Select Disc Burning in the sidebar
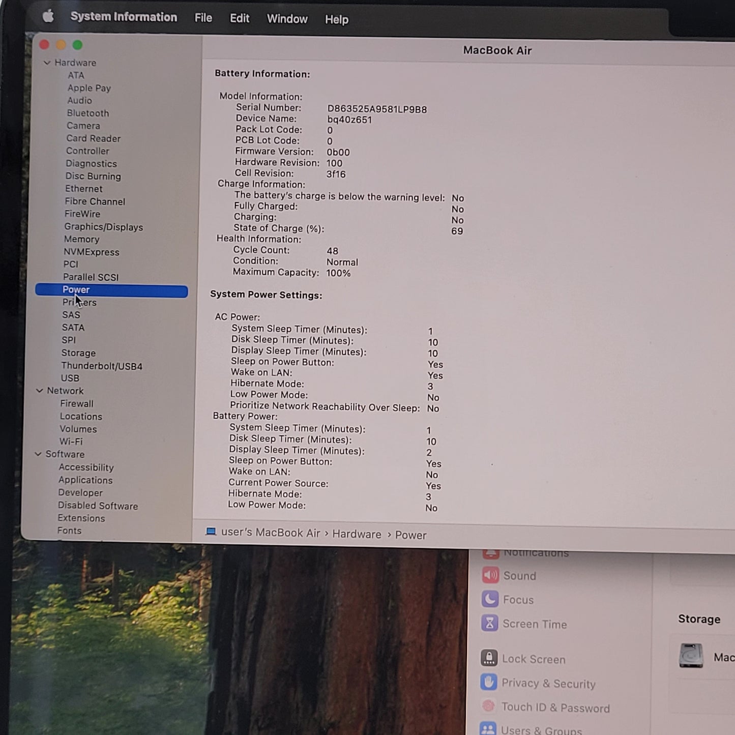735x735 pixels. (93, 177)
